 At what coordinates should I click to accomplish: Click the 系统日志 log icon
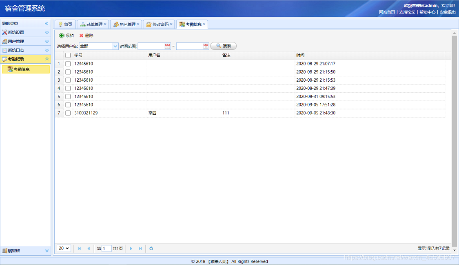tap(4, 50)
